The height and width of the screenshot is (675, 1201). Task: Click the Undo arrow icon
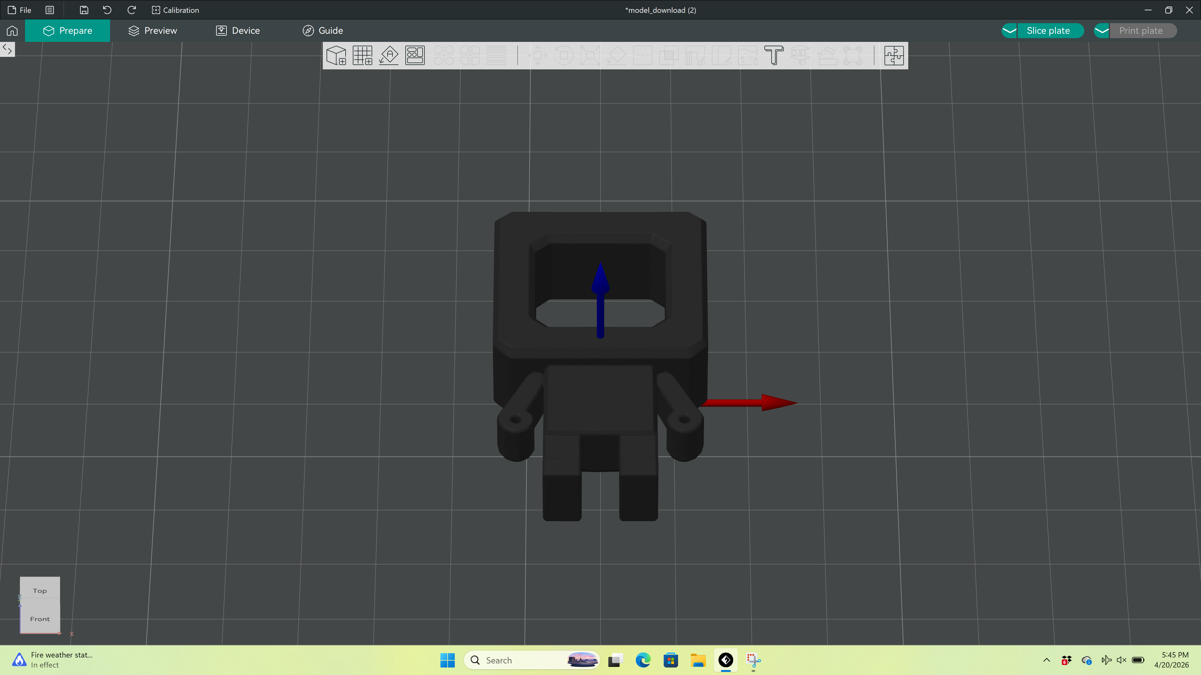click(x=107, y=10)
